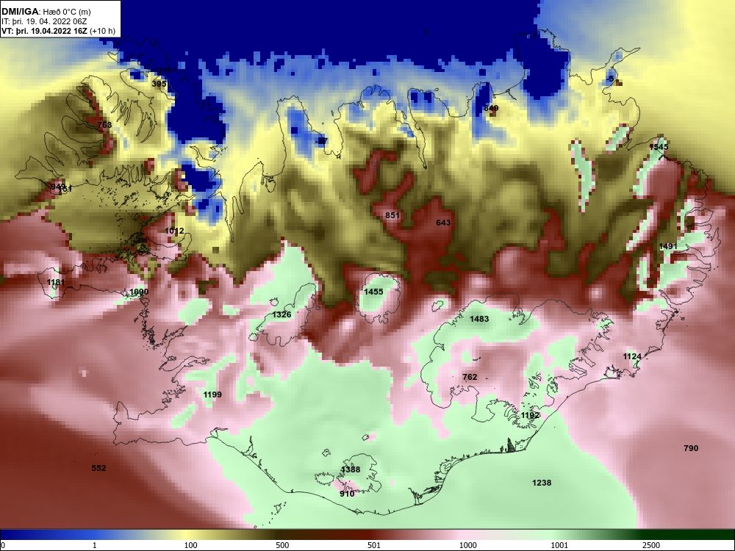The height and width of the screenshot is (551, 735).
Task: Click the 'VT: þri. 19.04.2022 16Z (+10 h)' line
Action: point(58,31)
